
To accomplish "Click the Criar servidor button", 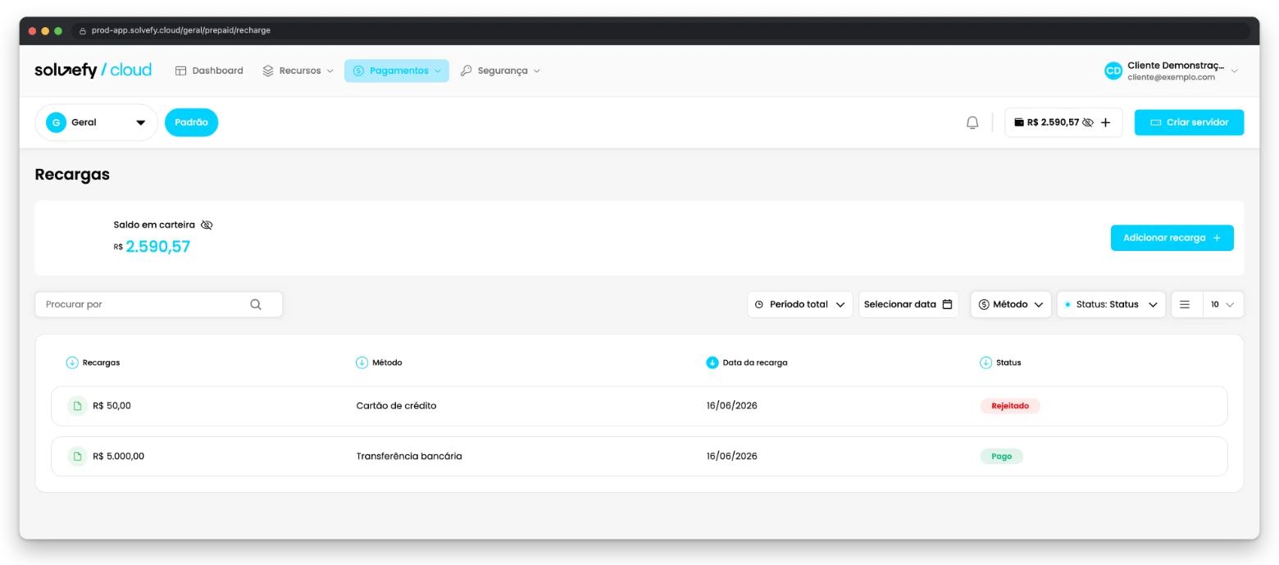I will pyautogui.click(x=1189, y=122).
